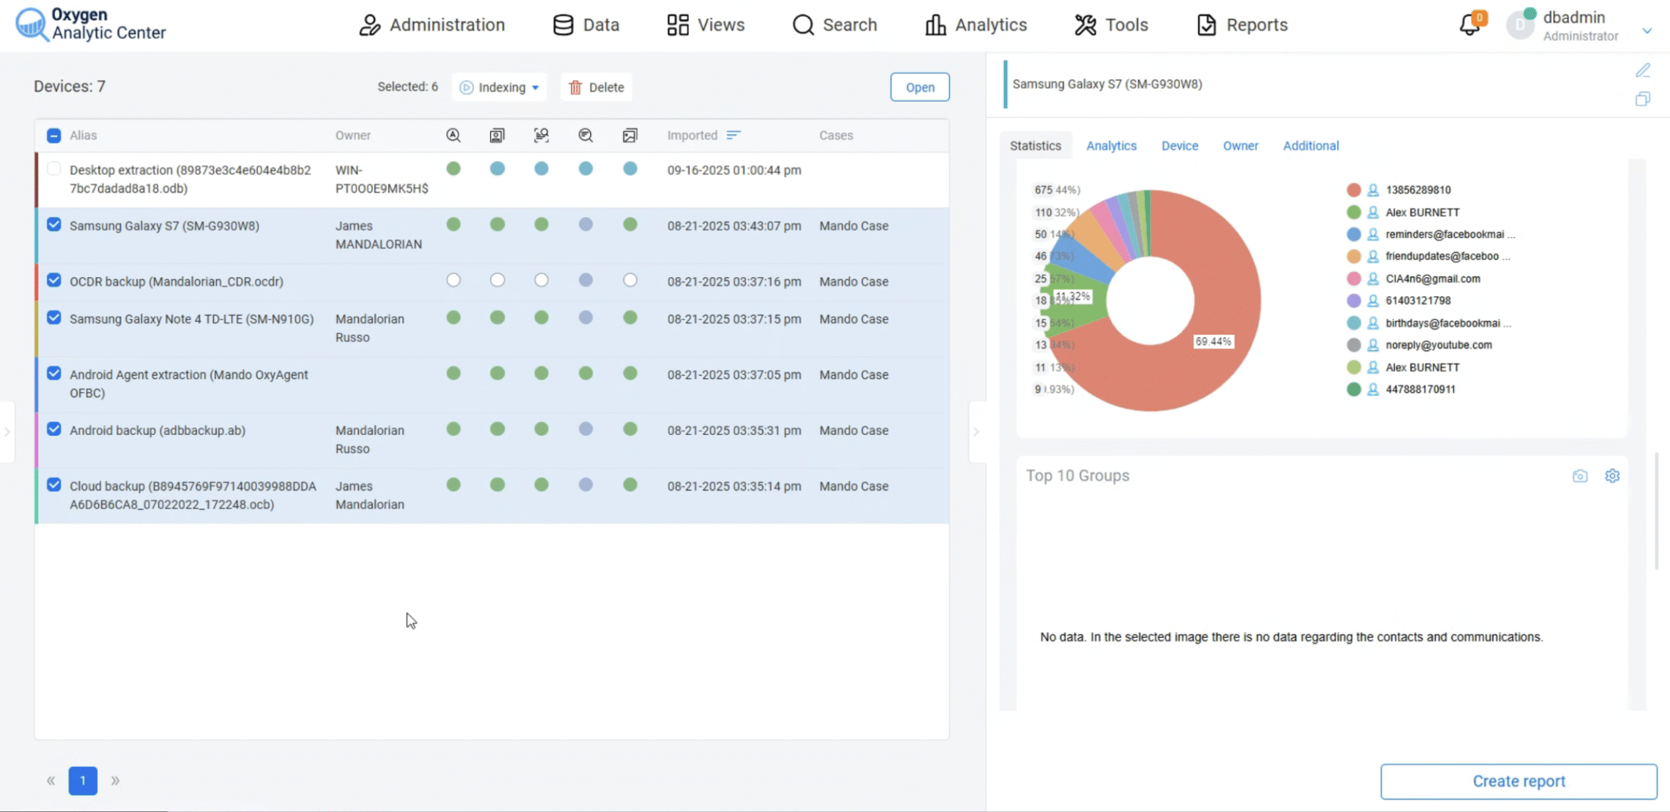Click the camera snapshot icon in Top 10 Groups
The height and width of the screenshot is (812, 1670).
point(1580,476)
